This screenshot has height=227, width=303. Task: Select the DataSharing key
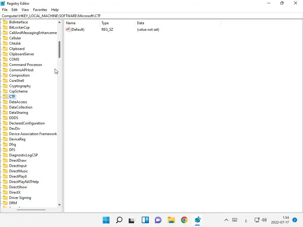(19, 113)
